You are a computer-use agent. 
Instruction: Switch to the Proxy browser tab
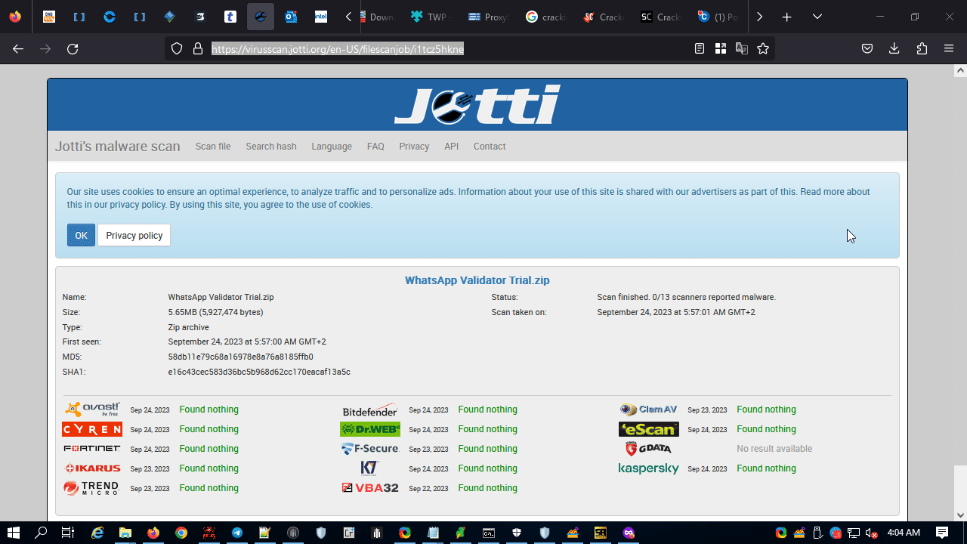[488, 17]
